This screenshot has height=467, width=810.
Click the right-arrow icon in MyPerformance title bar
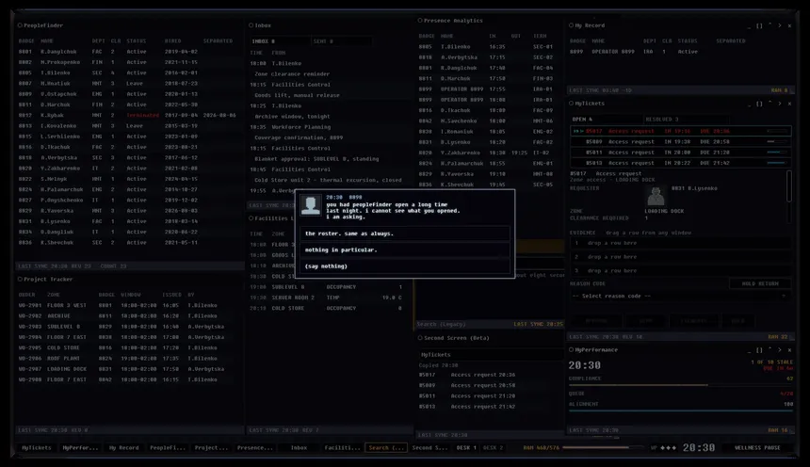coord(780,349)
